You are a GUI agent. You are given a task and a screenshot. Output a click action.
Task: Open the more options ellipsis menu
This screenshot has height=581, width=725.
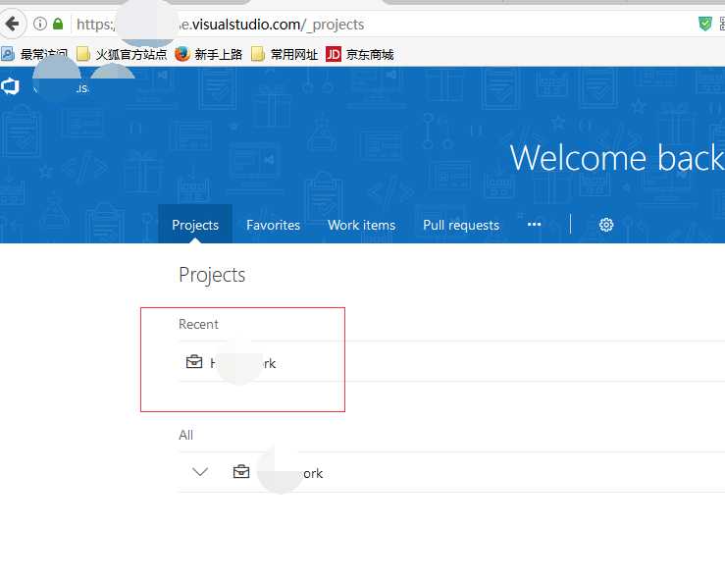click(x=534, y=225)
